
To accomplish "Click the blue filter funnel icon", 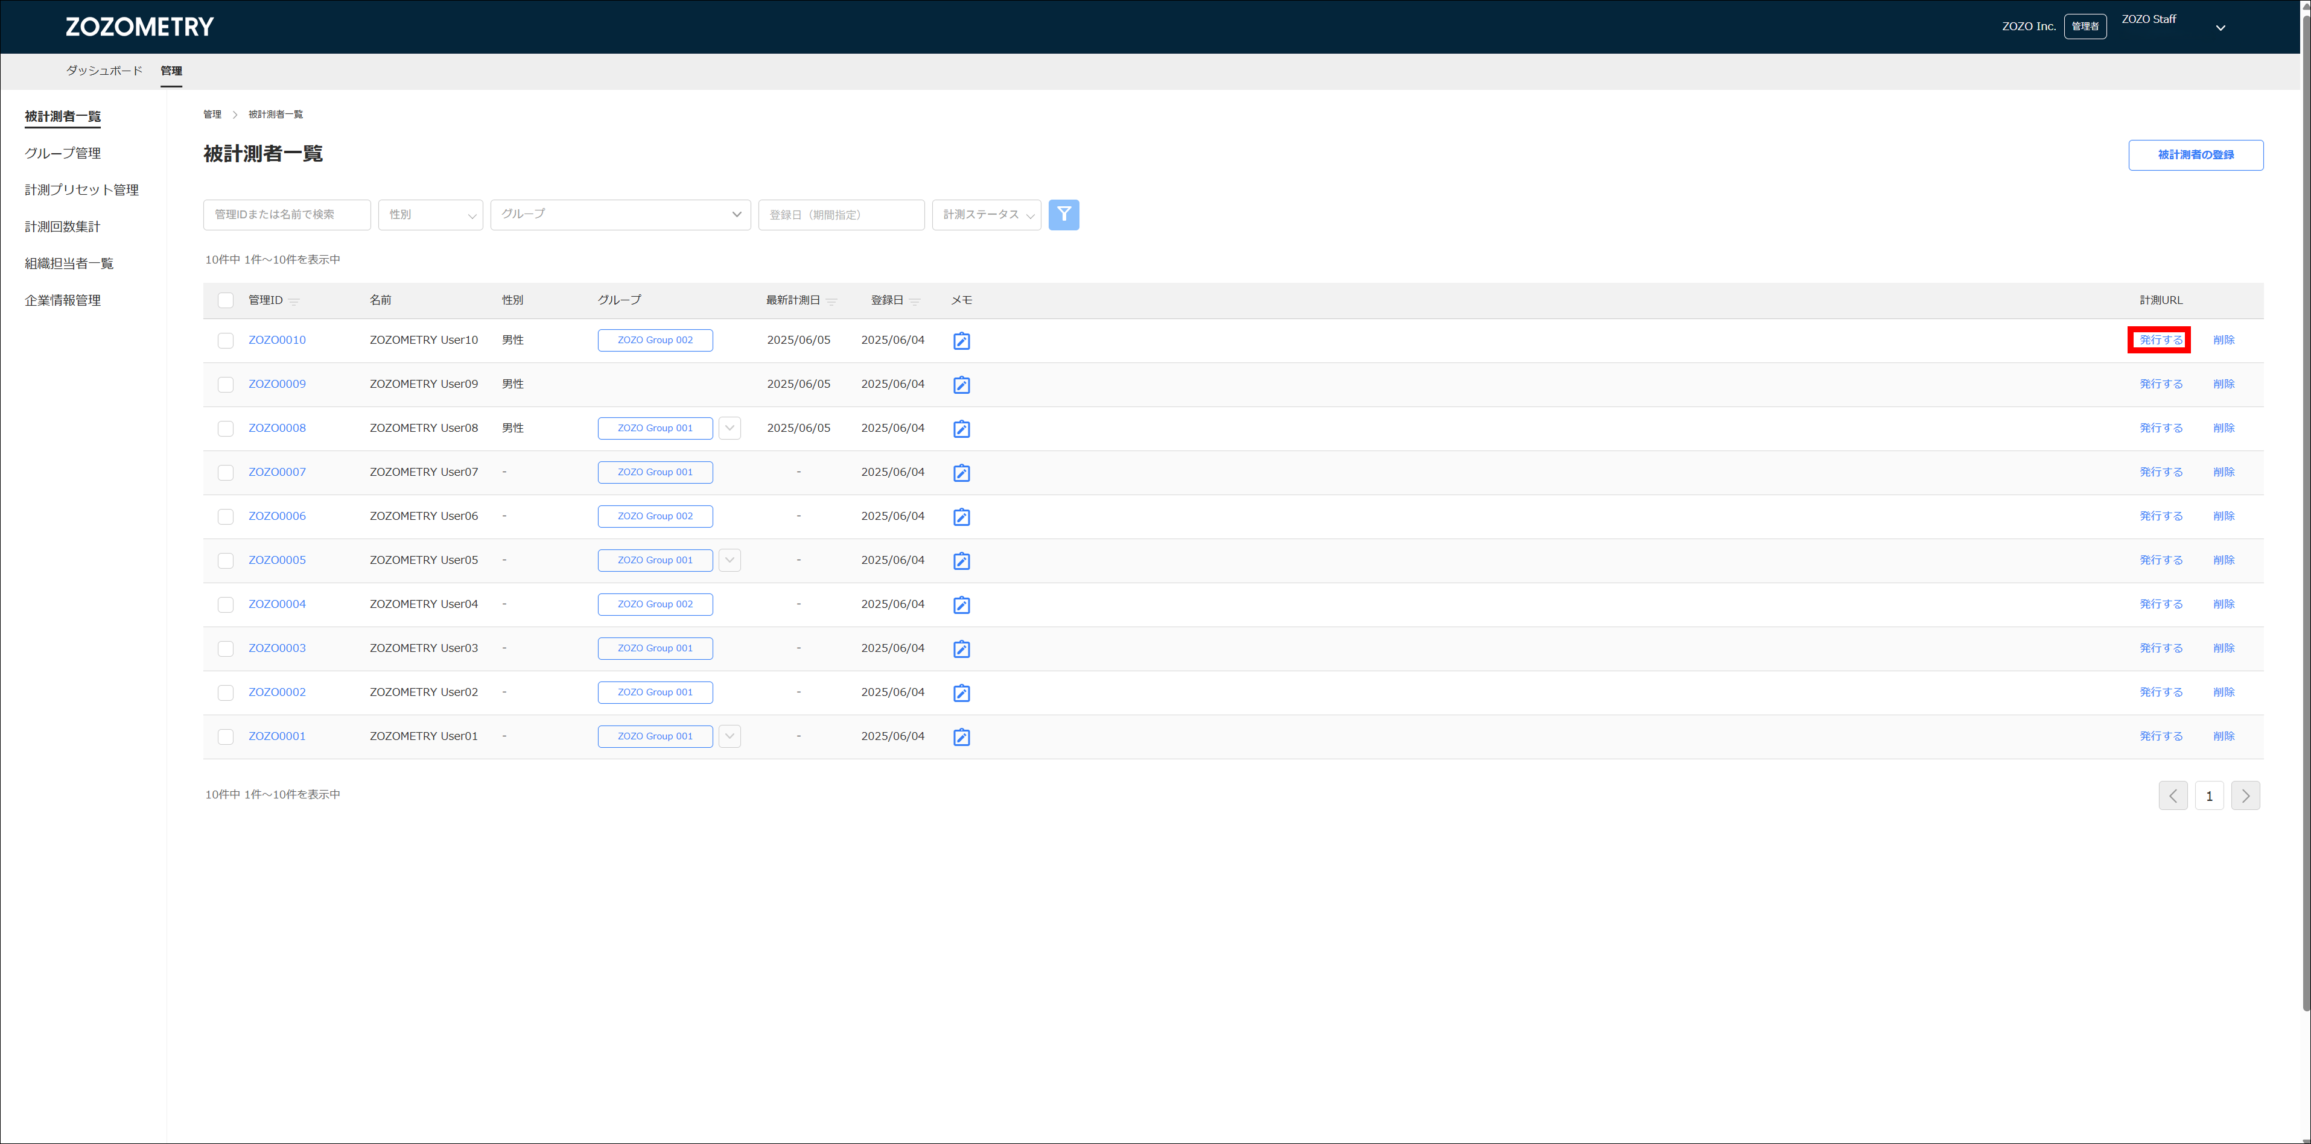I will pos(1063,214).
